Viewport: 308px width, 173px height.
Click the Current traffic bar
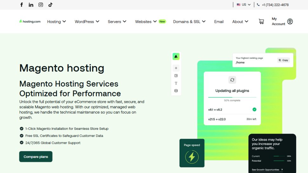click(279, 156)
